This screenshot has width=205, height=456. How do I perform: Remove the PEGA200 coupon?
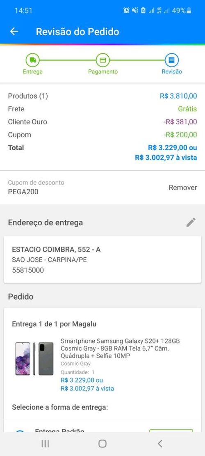pyautogui.click(x=183, y=188)
